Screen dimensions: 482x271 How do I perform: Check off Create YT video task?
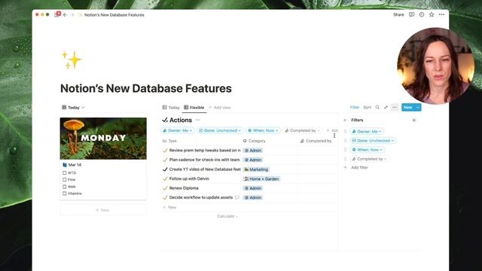pos(165,169)
